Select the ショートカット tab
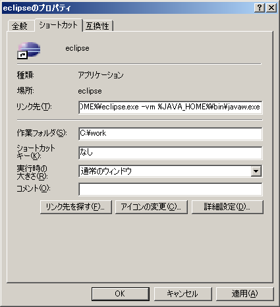 point(59,25)
